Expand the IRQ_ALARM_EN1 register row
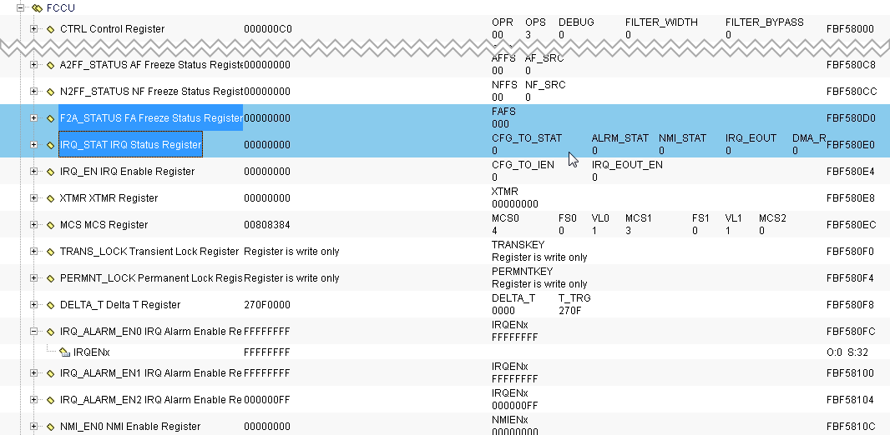 coord(33,372)
